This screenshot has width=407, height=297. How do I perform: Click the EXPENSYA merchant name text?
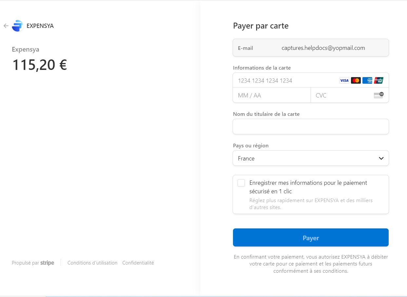40,26
